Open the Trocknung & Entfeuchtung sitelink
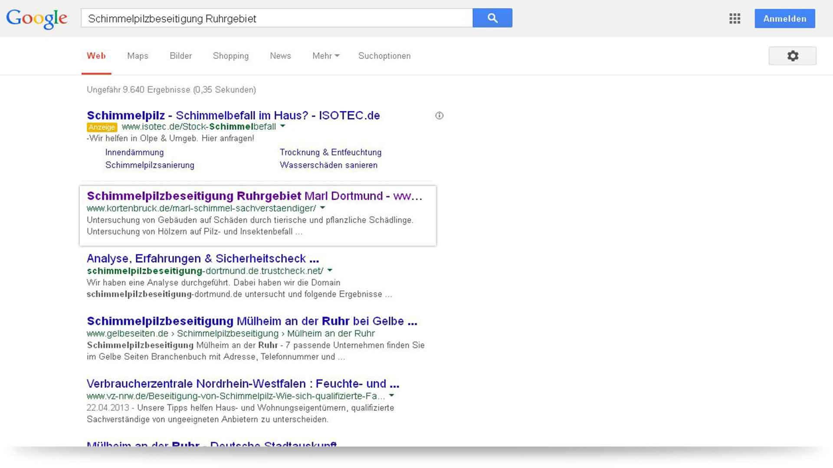 (331, 152)
